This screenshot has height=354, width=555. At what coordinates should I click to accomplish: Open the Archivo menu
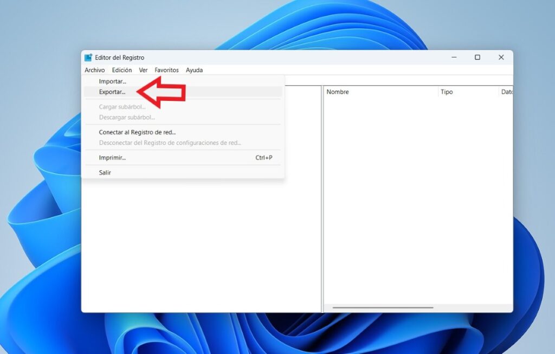[94, 70]
